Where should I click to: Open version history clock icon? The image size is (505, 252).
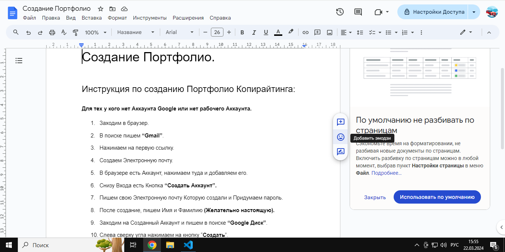tap(340, 12)
